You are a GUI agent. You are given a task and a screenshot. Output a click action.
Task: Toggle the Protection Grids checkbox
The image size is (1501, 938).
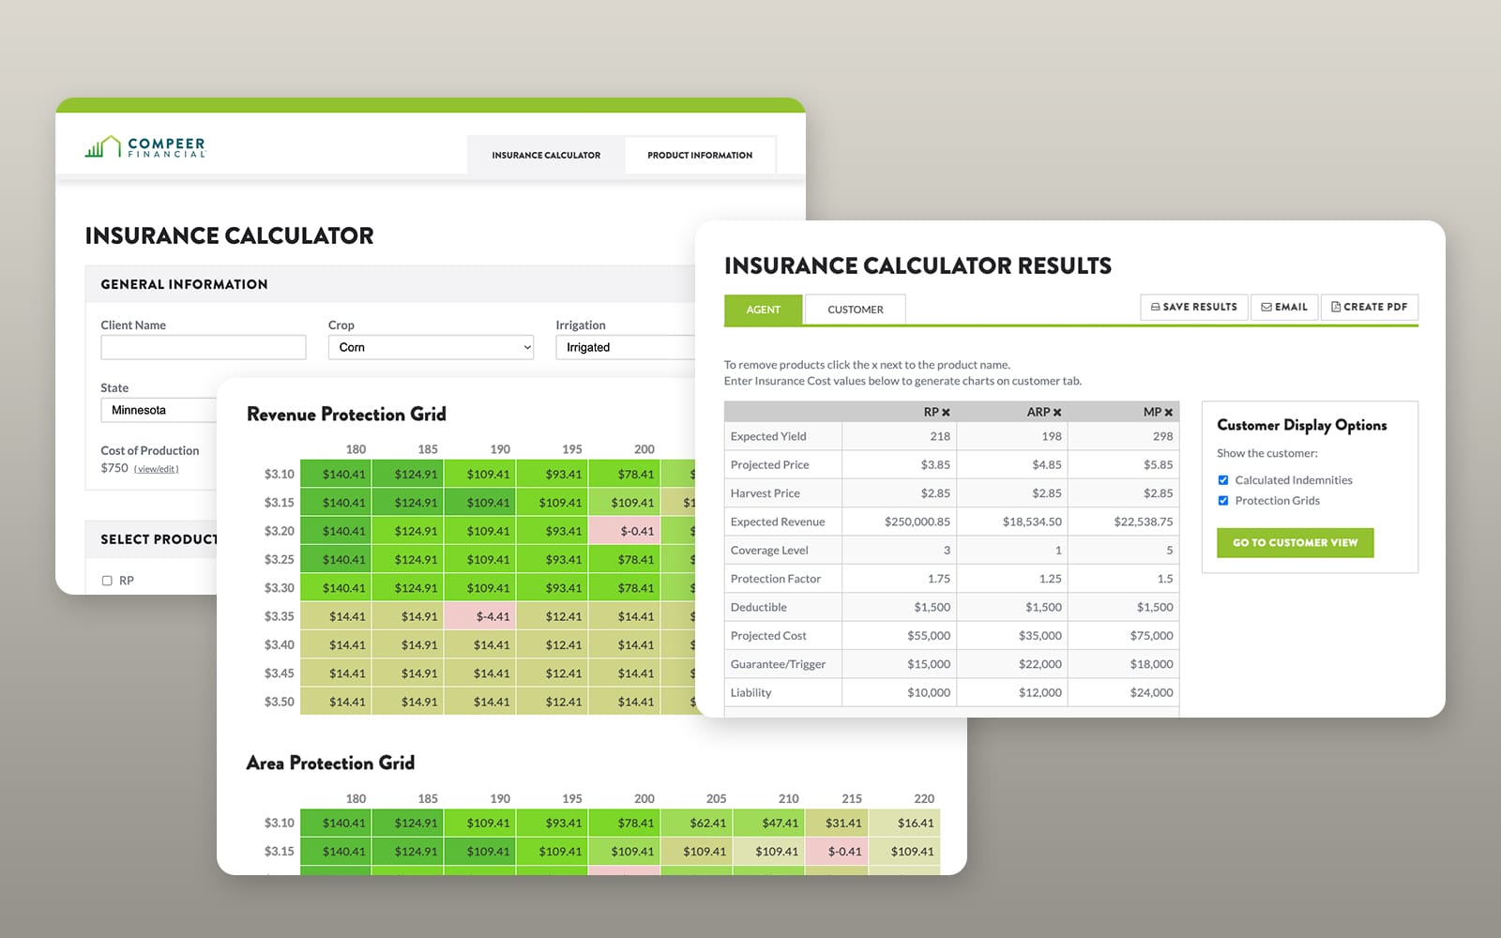click(x=1223, y=501)
